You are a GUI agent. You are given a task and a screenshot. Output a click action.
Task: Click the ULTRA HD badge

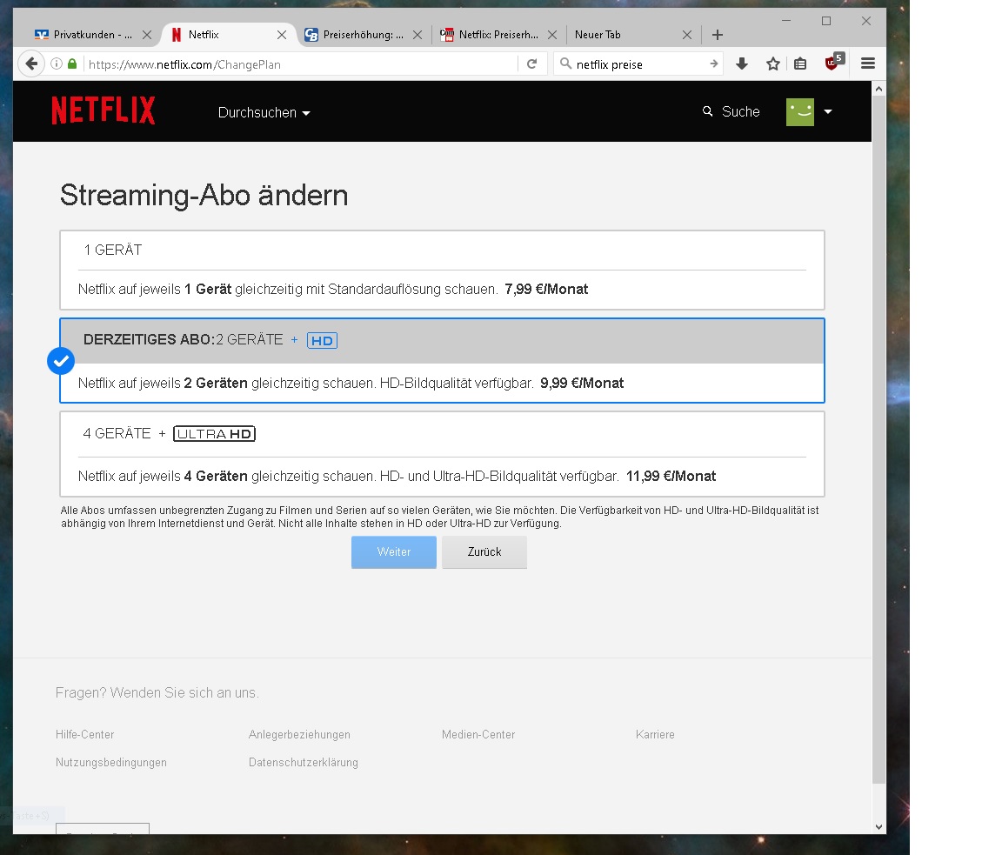(214, 434)
